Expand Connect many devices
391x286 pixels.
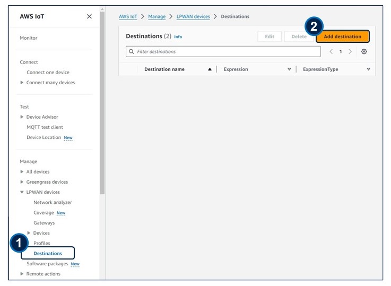[22, 83]
